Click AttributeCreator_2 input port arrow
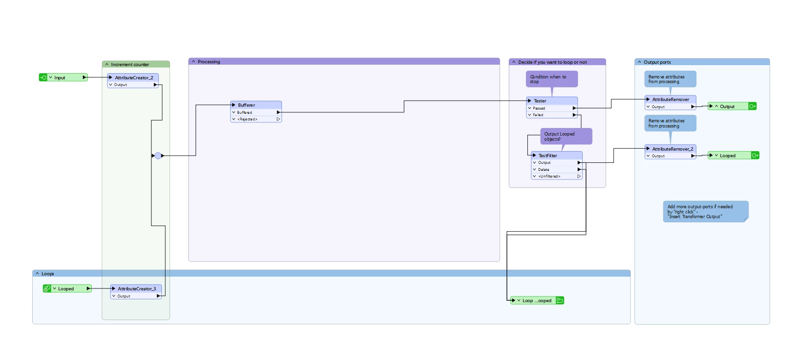This screenshot has height=347, width=791. pyautogui.click(x=110, y=77)
